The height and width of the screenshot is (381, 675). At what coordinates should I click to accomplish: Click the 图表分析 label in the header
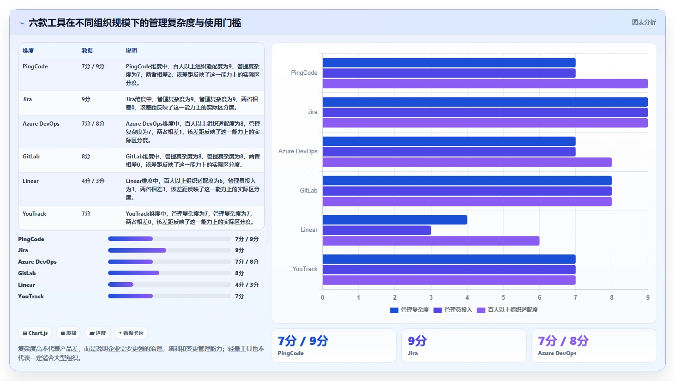644,22
